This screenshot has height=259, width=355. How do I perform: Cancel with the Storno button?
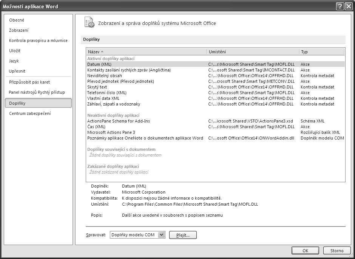(x=336, y=250)
